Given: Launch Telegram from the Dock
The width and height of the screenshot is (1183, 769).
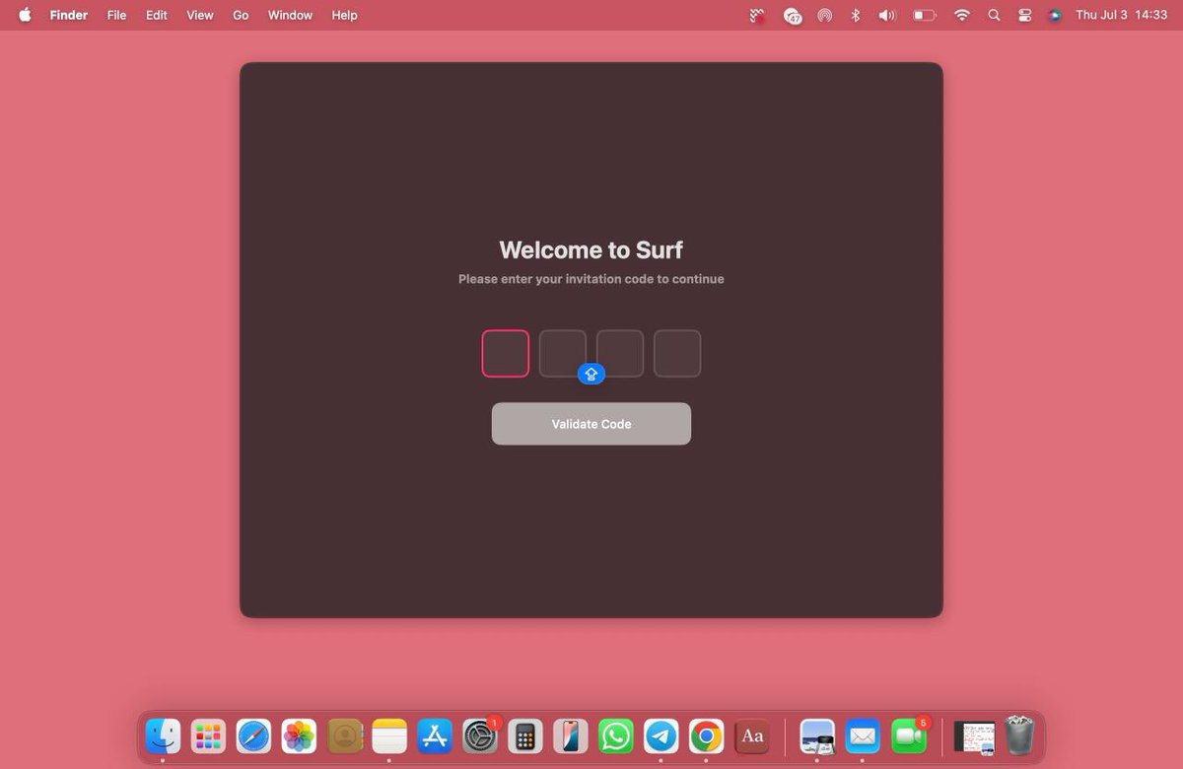Looking at the screenshot, I should (661, 735).
